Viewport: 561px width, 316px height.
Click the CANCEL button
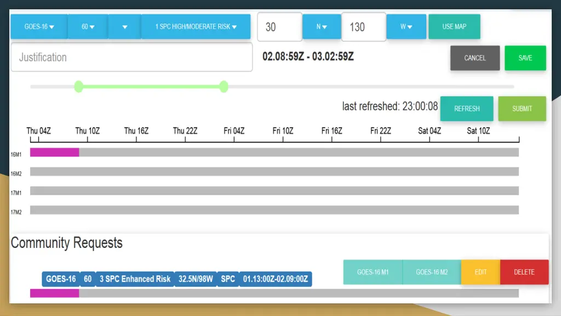click(475, 58)
